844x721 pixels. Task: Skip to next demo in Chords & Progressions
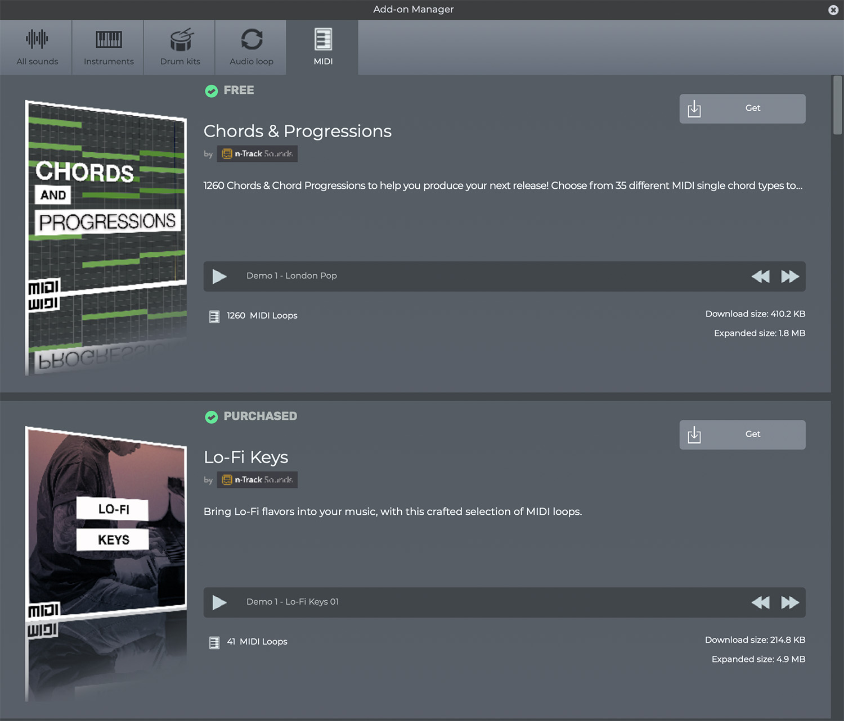pyautogui.click(x=790, y=276)
